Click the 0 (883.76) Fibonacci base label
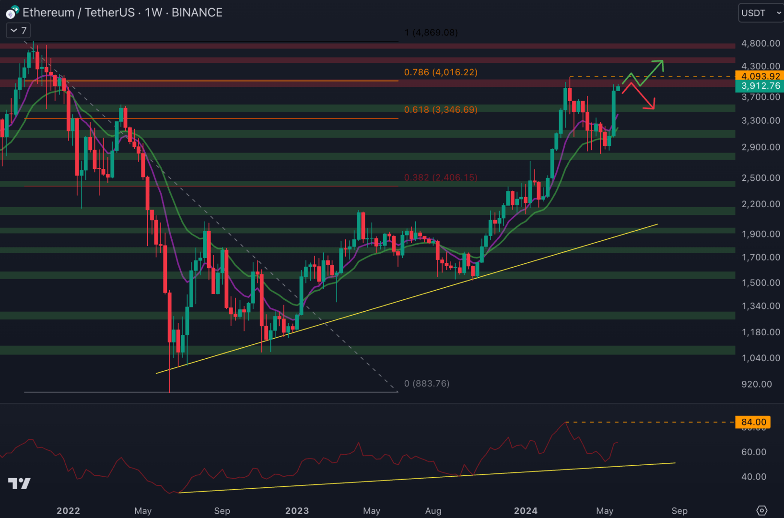 427,383
